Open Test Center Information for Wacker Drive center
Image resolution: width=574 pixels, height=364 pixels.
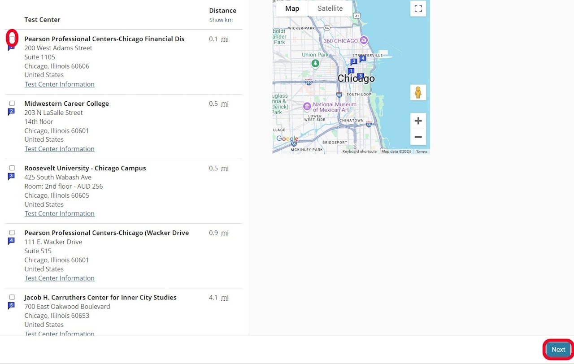click(60, 278)
